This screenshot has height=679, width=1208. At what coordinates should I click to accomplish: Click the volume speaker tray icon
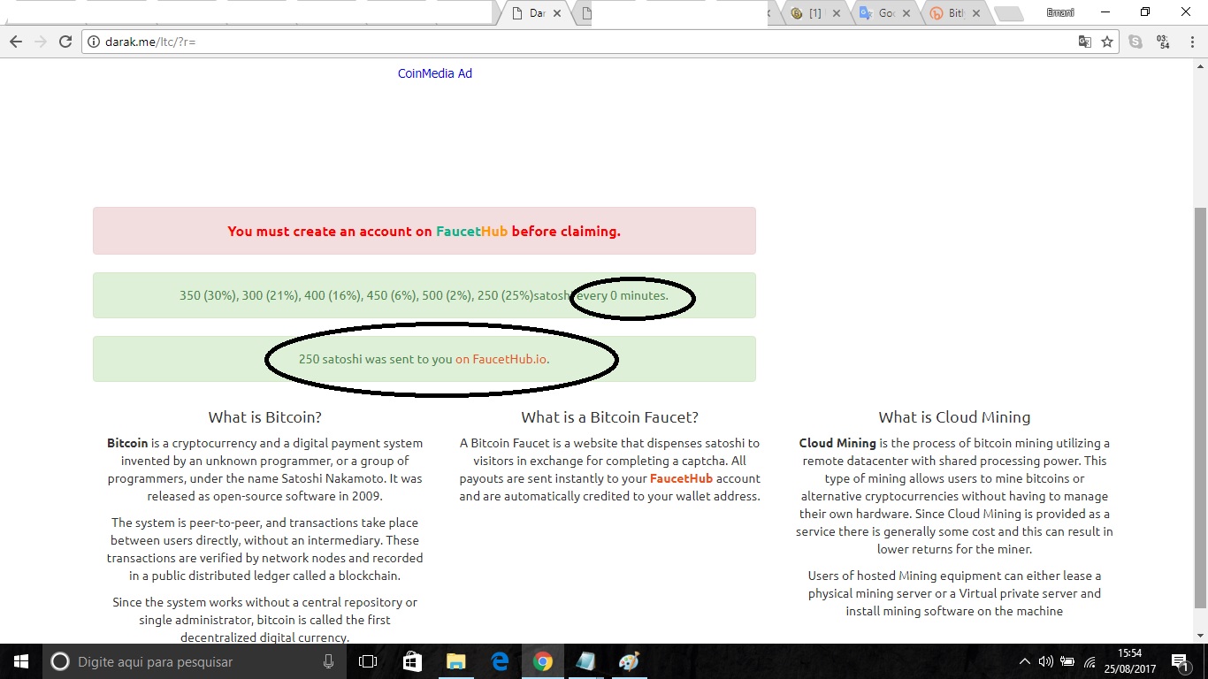pyautogui.click(x=1046, y=661)
